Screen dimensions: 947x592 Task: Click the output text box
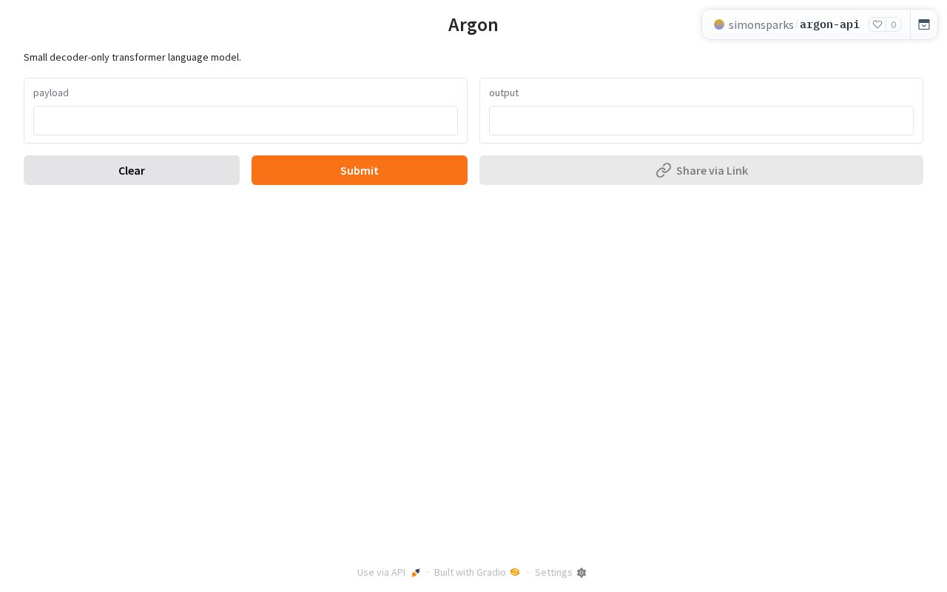701,121
